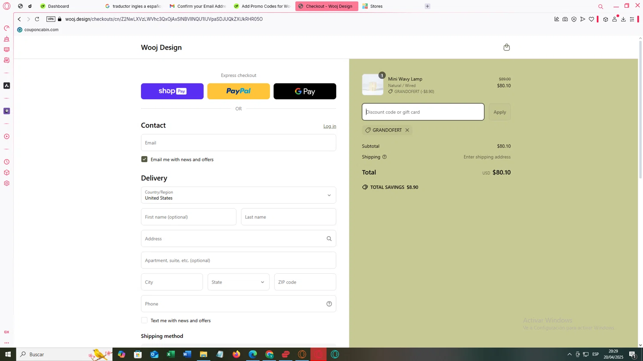This screenshot has width=643, height=361.
Task: Open sidebar more options dots
Action: click(x=7, y=343)
